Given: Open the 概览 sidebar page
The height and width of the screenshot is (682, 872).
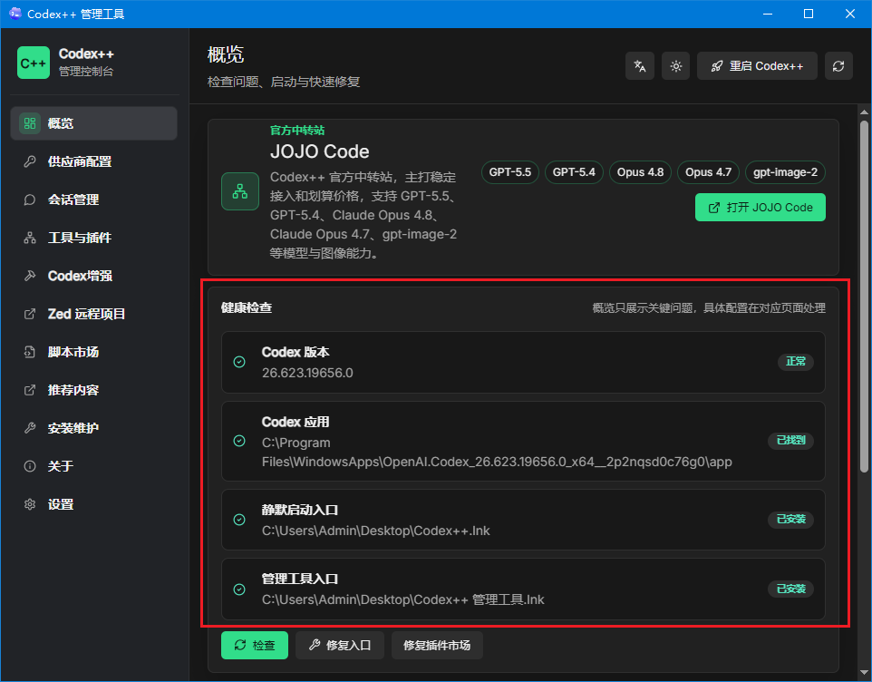Looking at the screenshot, I should (94, 123).
